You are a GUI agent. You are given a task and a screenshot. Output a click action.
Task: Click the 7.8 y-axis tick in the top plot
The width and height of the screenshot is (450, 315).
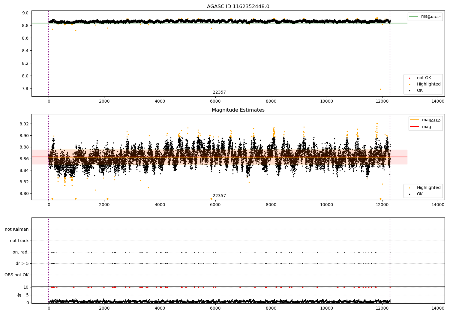coord(25,88)
